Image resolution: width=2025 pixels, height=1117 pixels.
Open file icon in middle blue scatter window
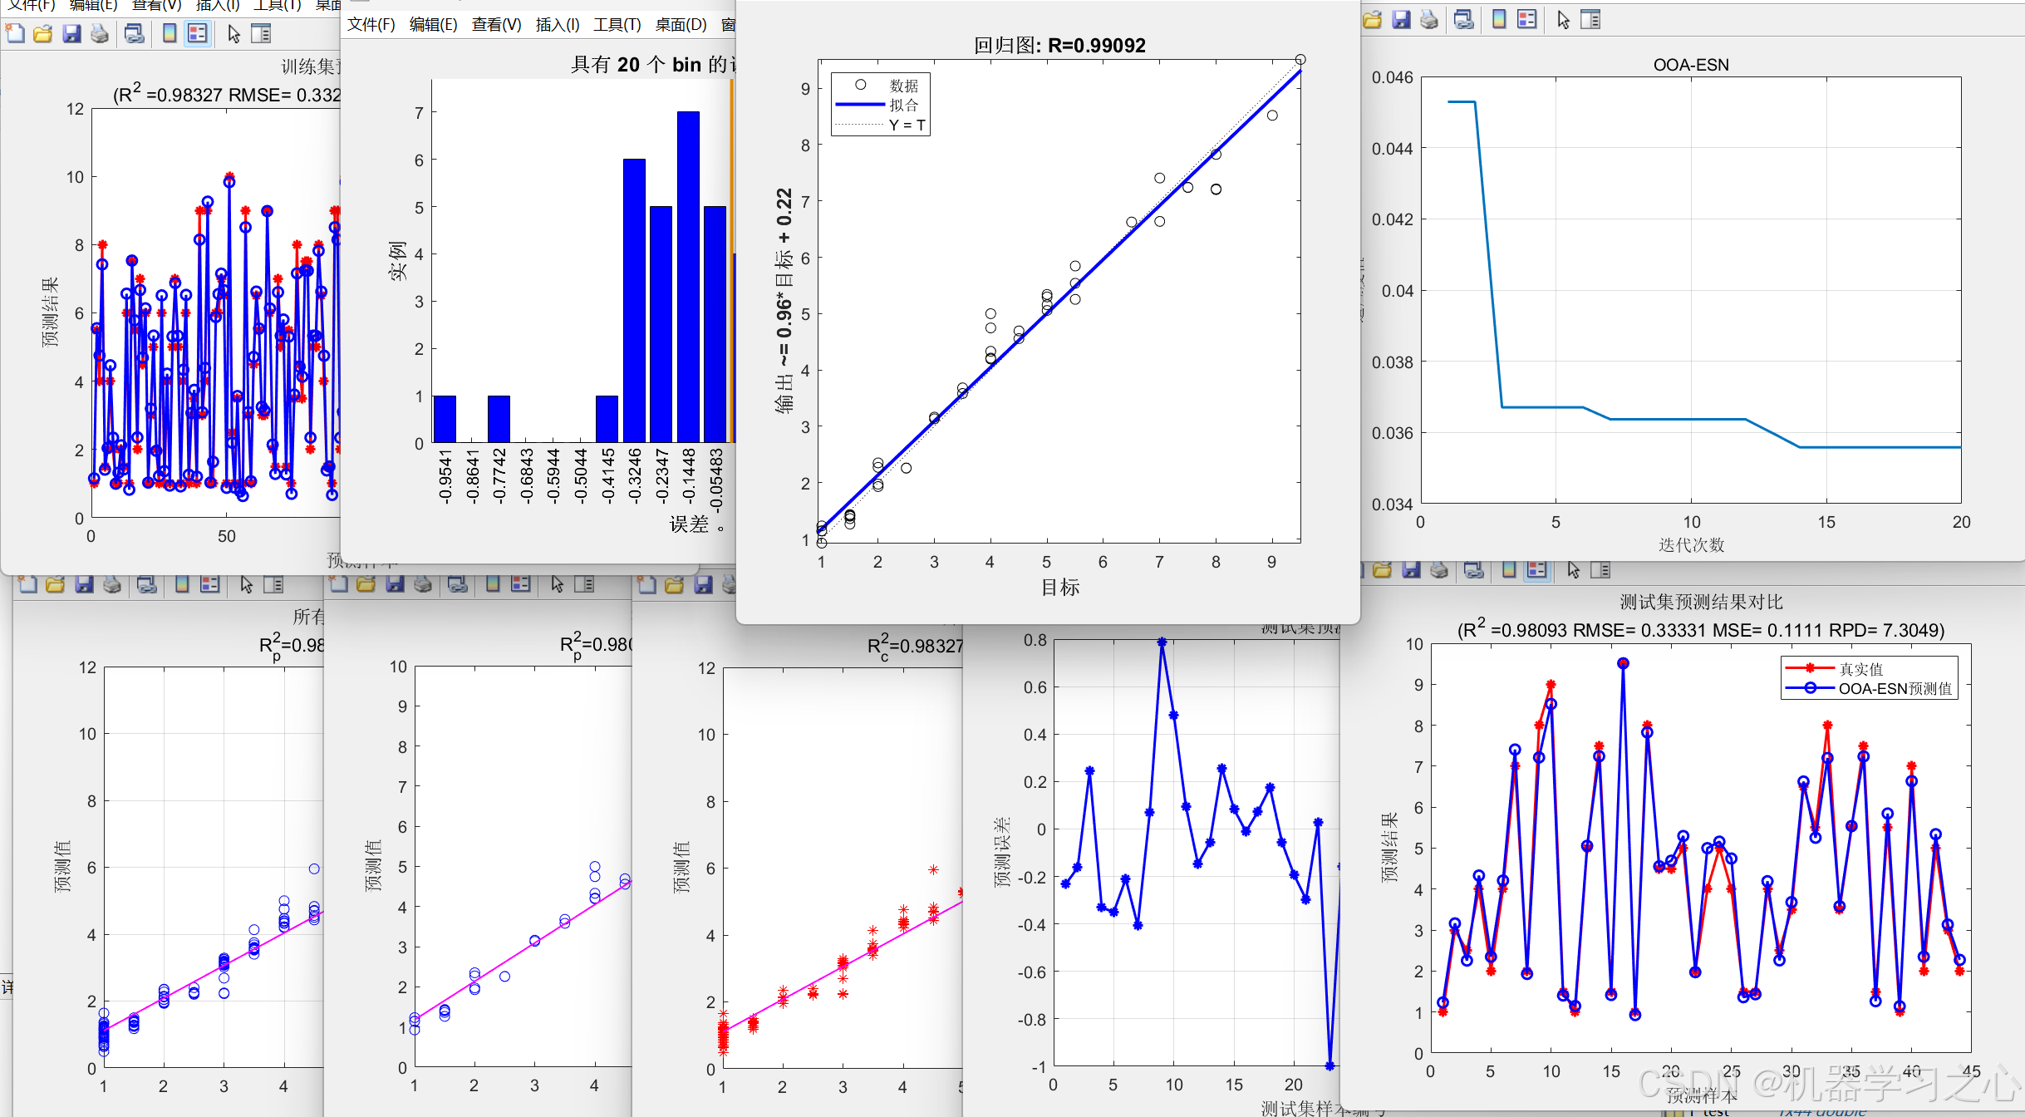tap(366, 584)
